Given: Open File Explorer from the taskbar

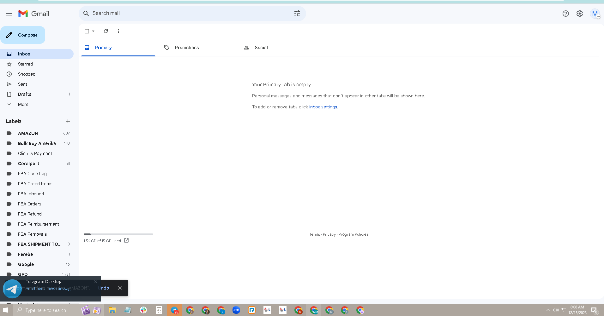Looking at the screenshot, I should pos(112,310).
